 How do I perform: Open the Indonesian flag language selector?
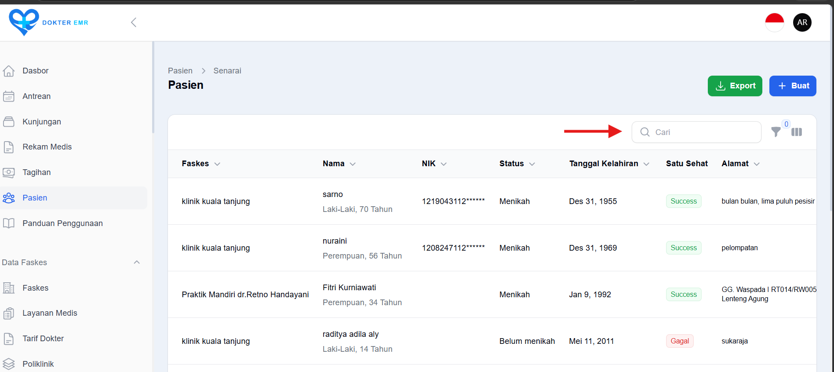coord(774,22)
